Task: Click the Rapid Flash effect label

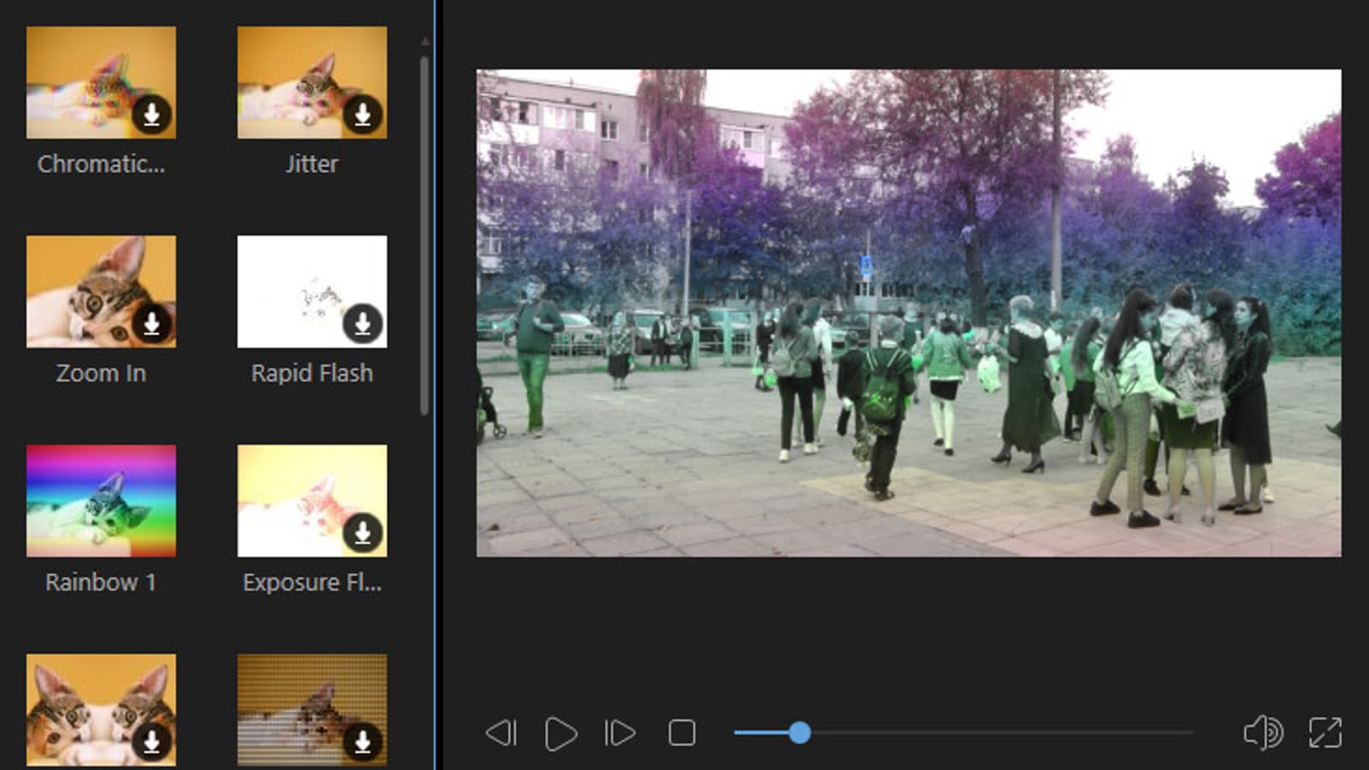Action: pyautogui.click(x=312, y=373)
